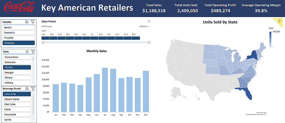Toggle multi-select in the Retailer slicer

[27, 22]
